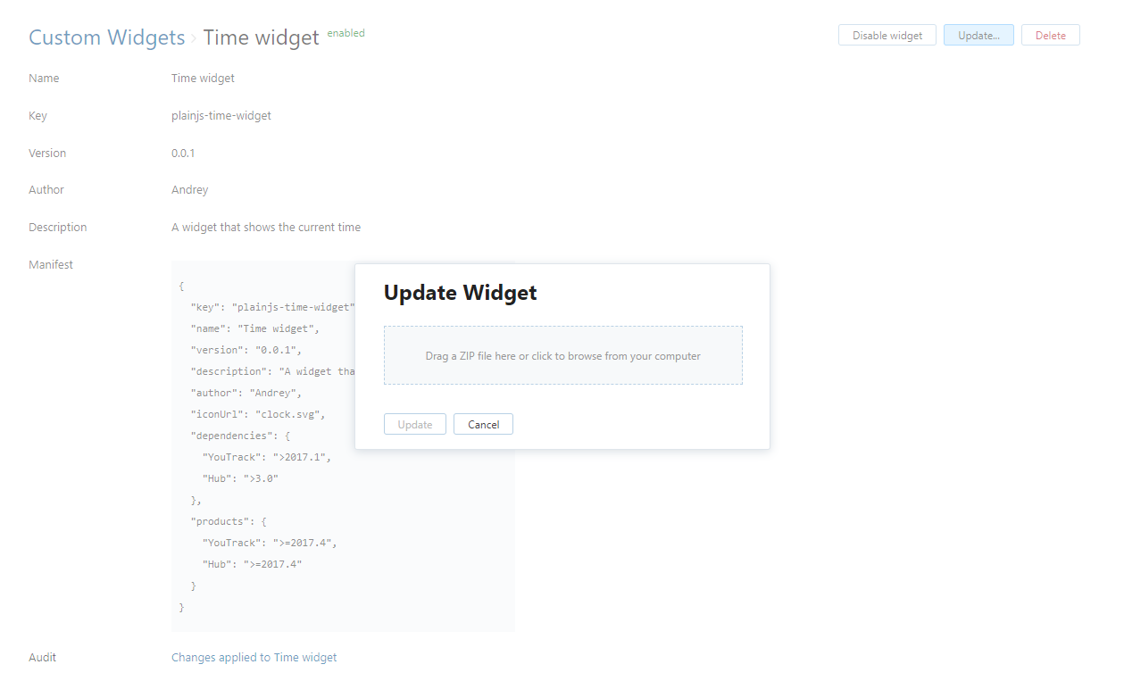The image size is (1124, 681).
Task: Click the iconUrl line in the manifest
Action: pyautogui.click(x=258, y=414)
